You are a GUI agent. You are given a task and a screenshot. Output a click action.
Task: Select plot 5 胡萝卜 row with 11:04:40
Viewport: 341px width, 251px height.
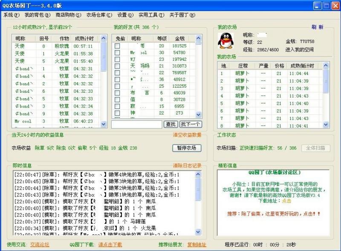[270, 103]
